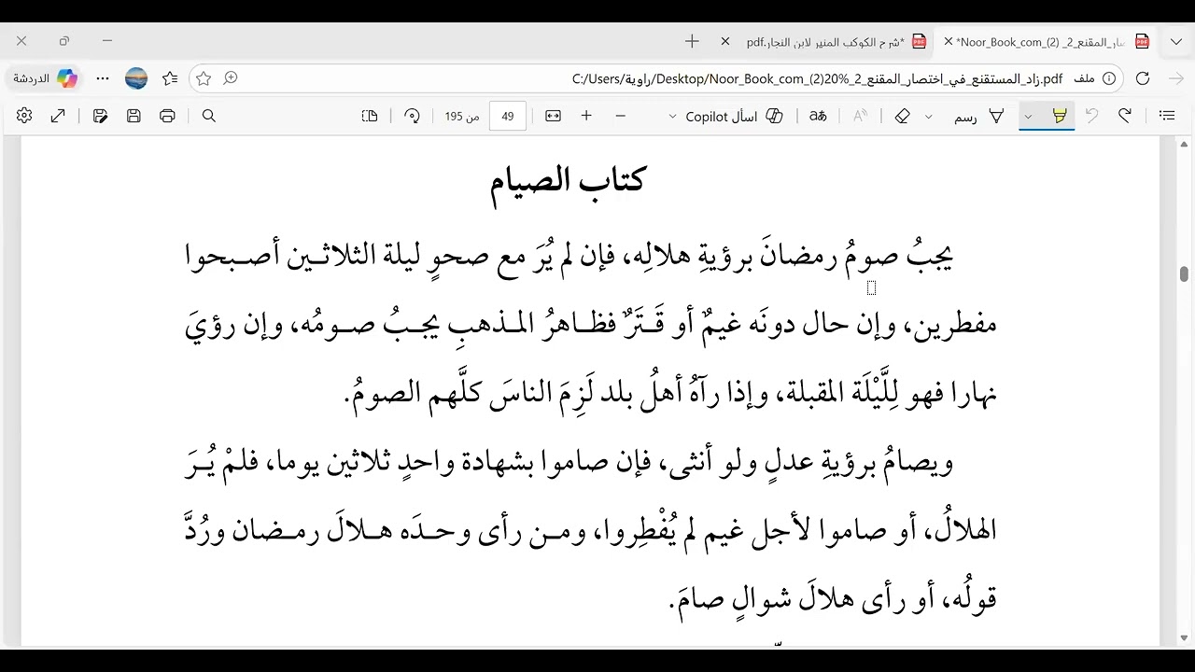Zoom out with the minus button
Viewport: 1195px width, 672px height.
pyautogui.click(x=620, y=116)
